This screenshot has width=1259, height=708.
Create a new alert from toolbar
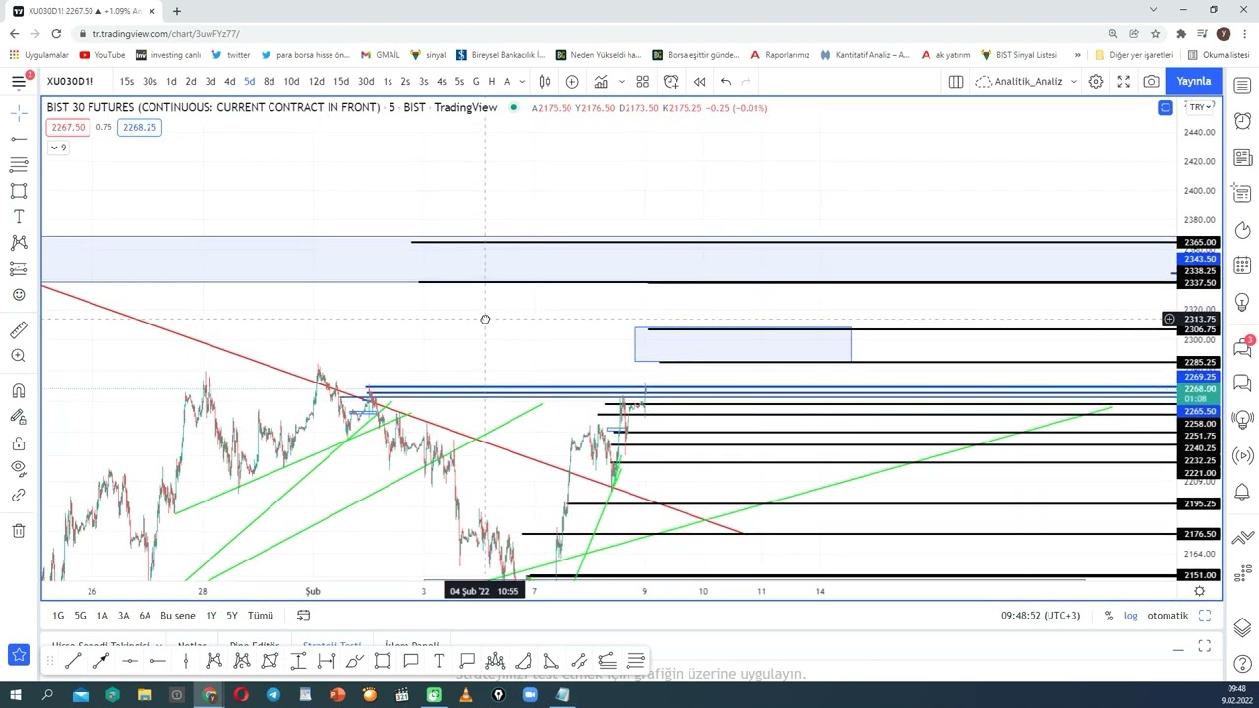(x=672, y=81)
